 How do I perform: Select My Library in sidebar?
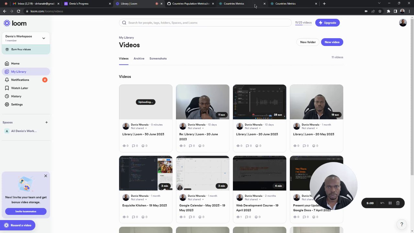(x=26, y=72)
